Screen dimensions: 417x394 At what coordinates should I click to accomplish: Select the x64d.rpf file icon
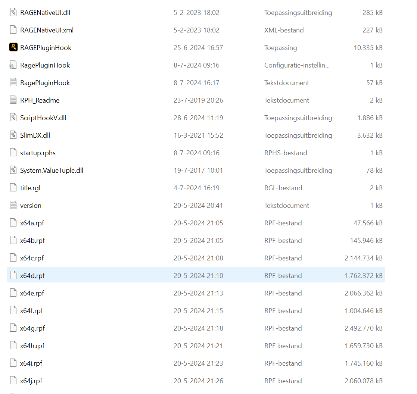[x=13, y=275]
